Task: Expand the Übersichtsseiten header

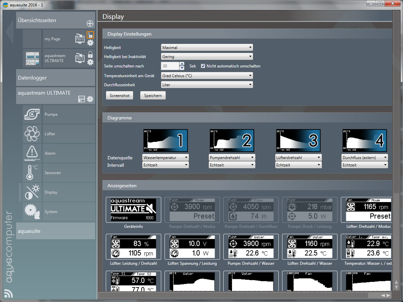Action: tap(55, 20)
